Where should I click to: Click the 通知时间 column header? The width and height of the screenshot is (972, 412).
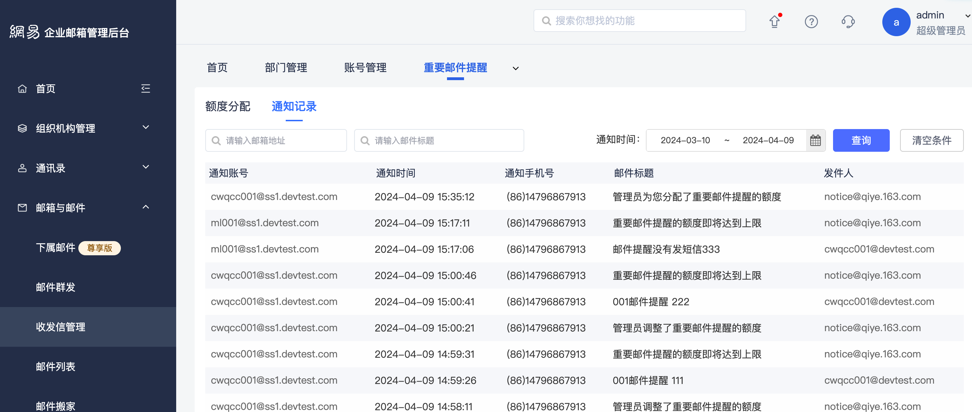click(x=396, y=173)
